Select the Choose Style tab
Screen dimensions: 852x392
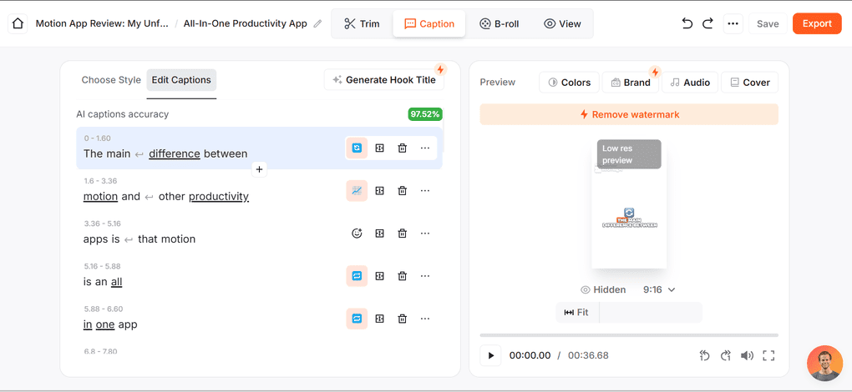[111, 80]
